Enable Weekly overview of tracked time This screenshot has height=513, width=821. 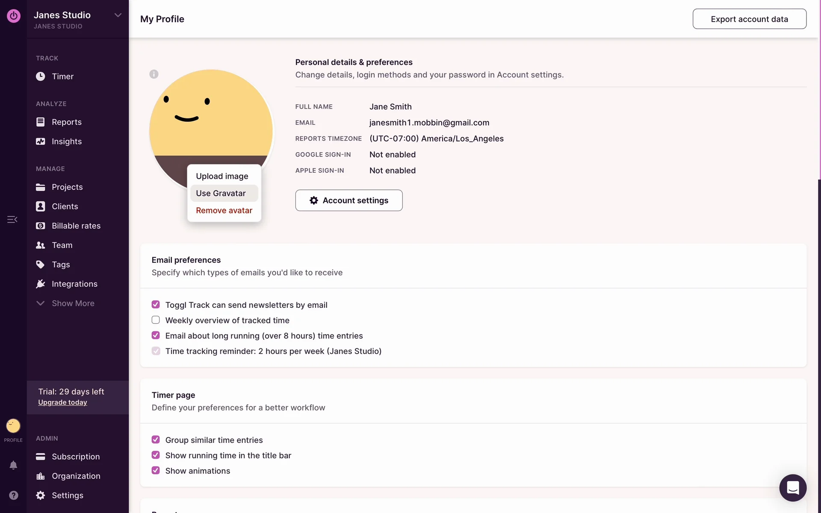coord(156,320)
